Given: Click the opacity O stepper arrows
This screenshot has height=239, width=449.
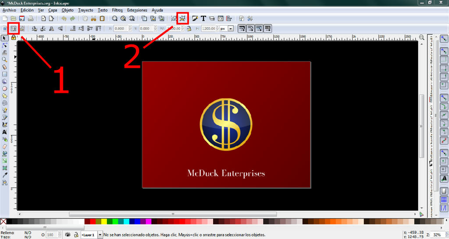Looking at the screenshot, I should [x=60, y=235].
